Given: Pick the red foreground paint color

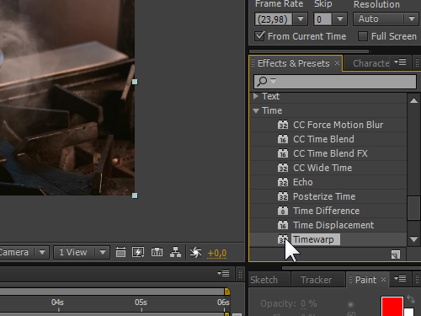Looking at the screenshot, I should (x=392, y=306).
